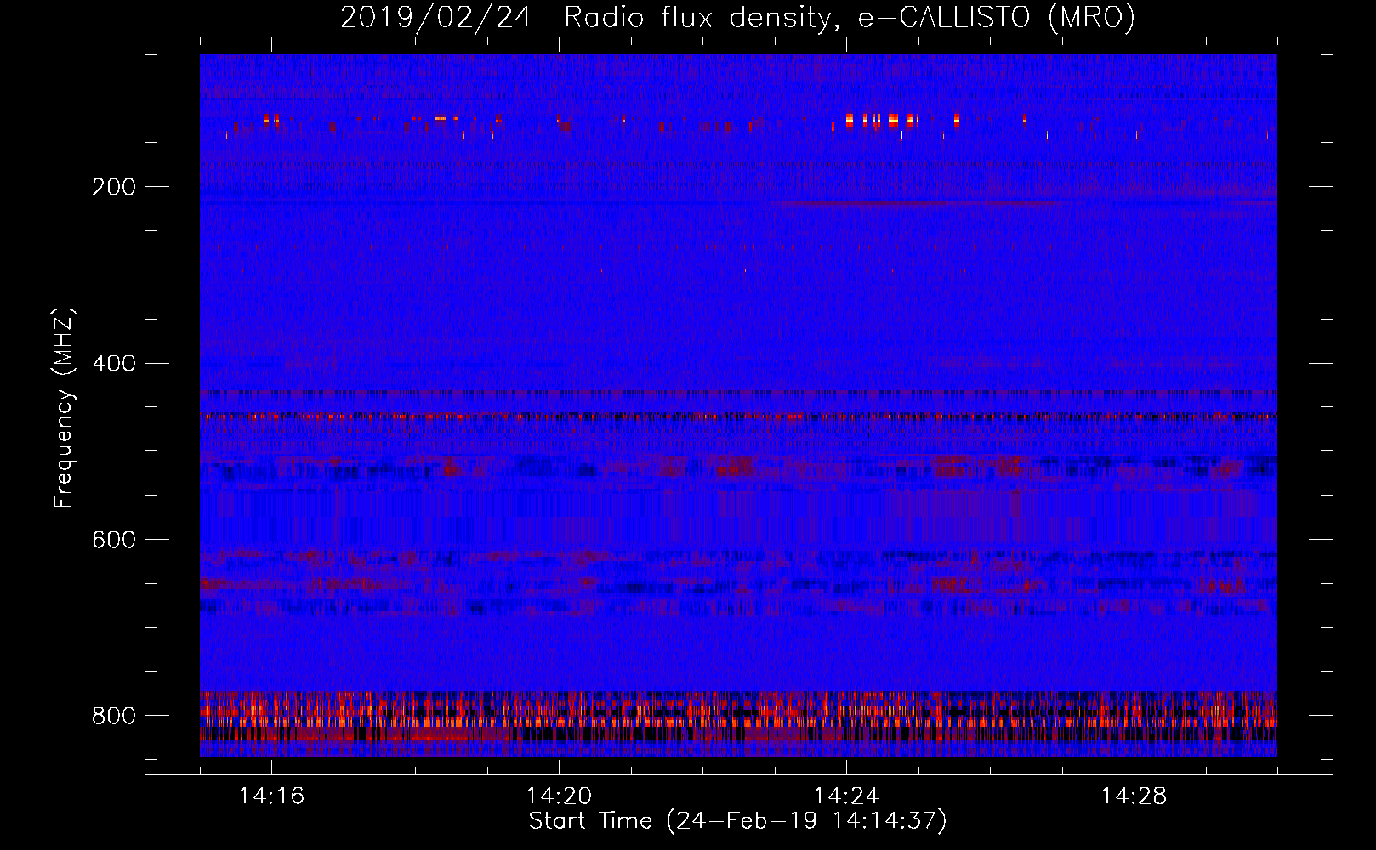Click the 600 frequency tick label
This screenshot has width=1376, height=850.
point(113,540)
